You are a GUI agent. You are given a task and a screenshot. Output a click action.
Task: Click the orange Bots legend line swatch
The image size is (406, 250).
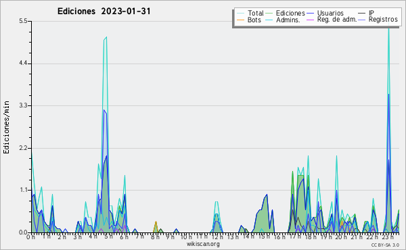(x=241, y=20)
